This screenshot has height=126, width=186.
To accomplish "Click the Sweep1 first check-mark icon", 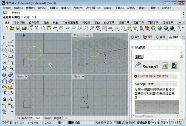I will [165, 66].
